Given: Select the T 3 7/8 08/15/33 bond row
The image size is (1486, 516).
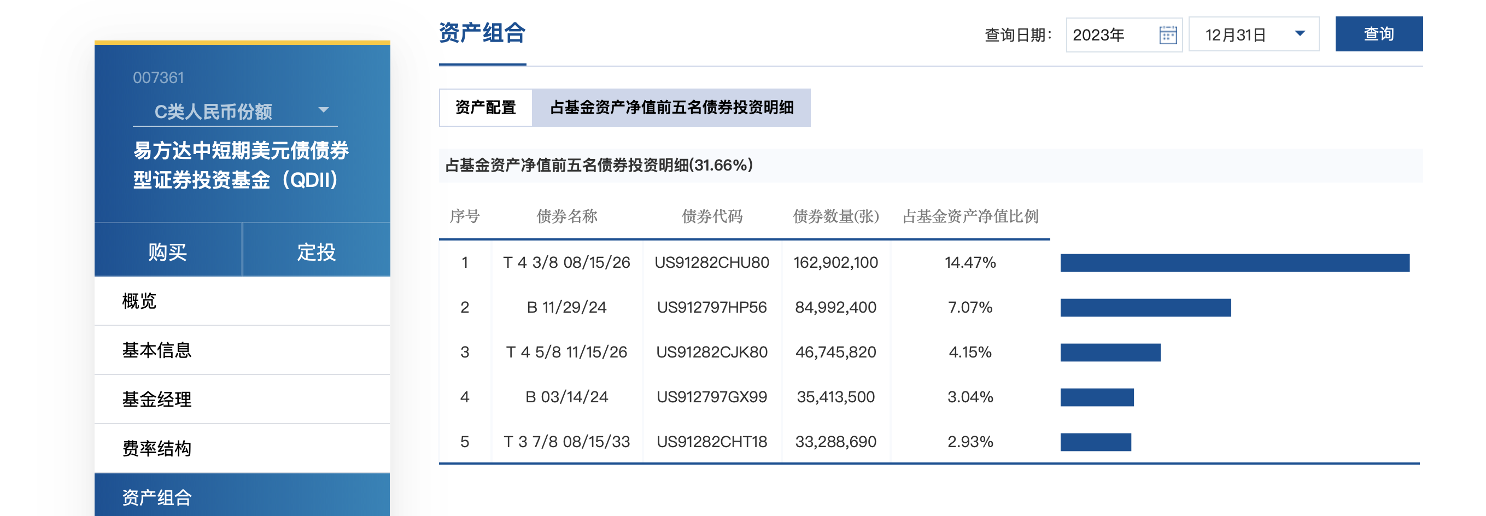Looking at the screenshot, I should point(566,442).
